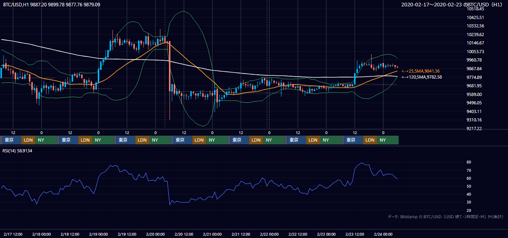Click the 2/17 12:00 date label
This screenshot has height=238, width=508.
13,234
